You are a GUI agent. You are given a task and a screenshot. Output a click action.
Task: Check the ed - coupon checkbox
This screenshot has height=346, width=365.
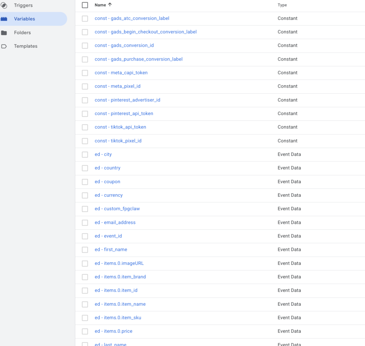click(85, 182)
